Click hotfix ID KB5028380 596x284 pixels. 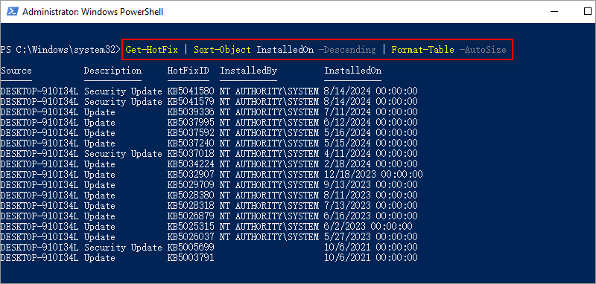191,196
